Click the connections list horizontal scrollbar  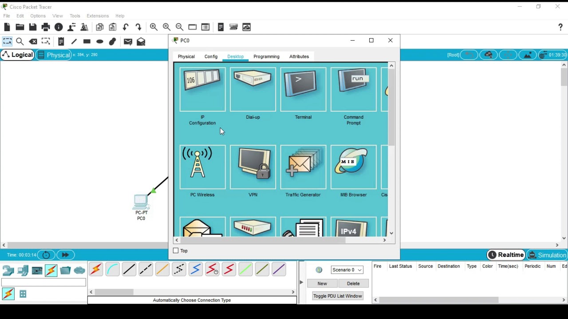coord(114,292)
